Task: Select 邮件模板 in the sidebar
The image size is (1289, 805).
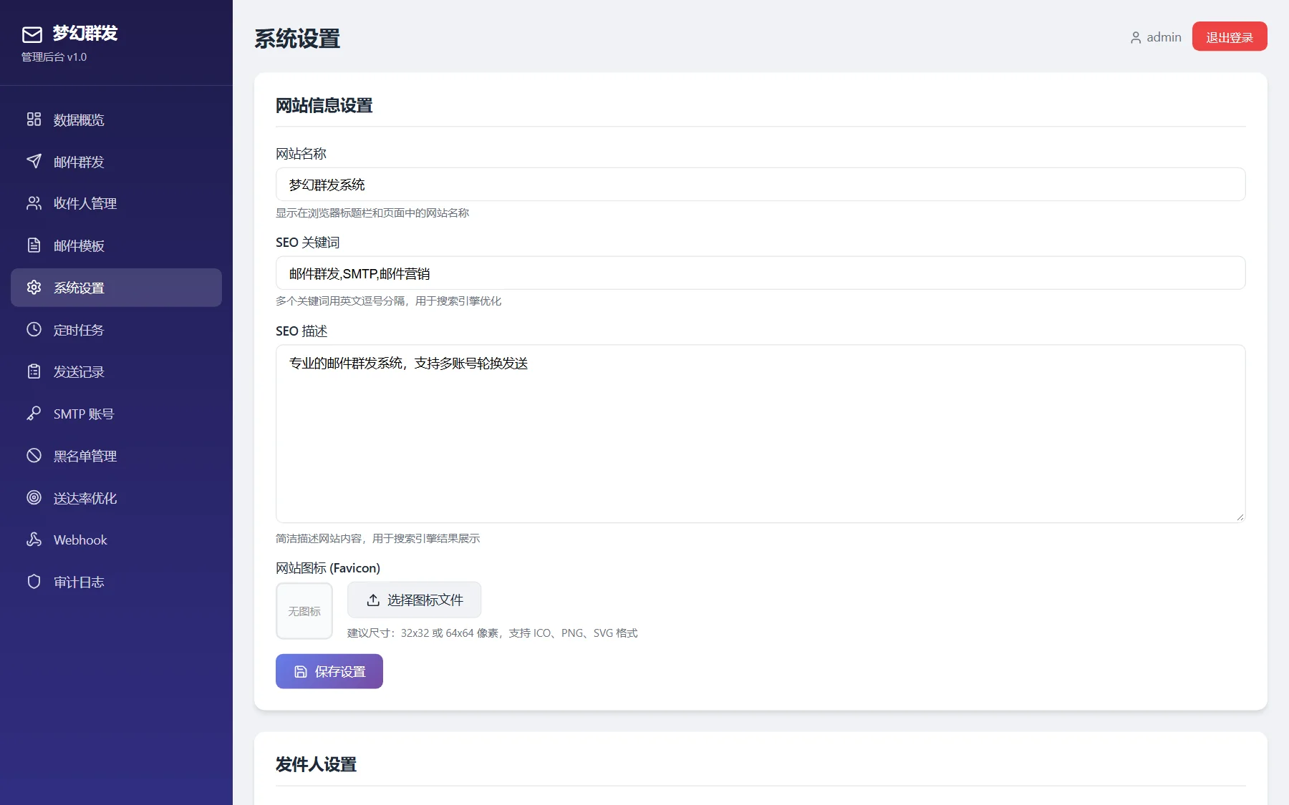Action: point(116,245)
